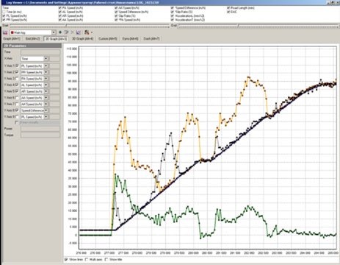Uncheck the AR Speed channel checkbox
This screenshot has height=265, width=340.
point(60,15)
